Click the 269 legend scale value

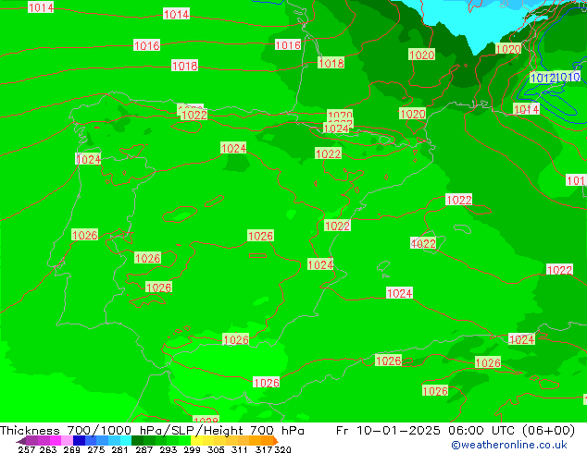pyautogui.click(x=72, y=449)
